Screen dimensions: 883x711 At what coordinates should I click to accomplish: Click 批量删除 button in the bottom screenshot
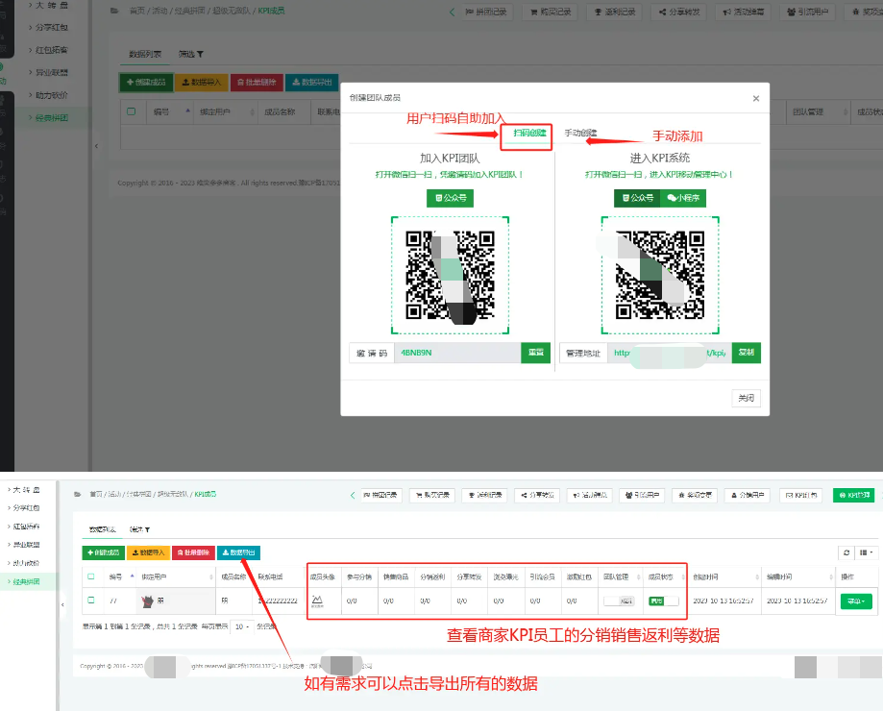[194, 552]
